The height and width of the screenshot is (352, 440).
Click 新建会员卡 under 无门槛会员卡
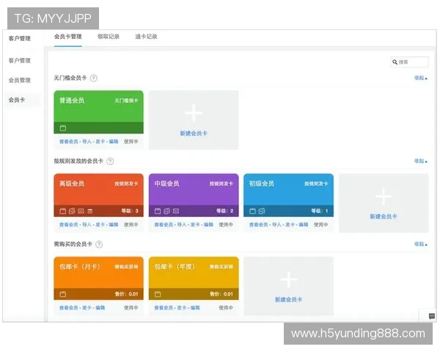point(194,133)
